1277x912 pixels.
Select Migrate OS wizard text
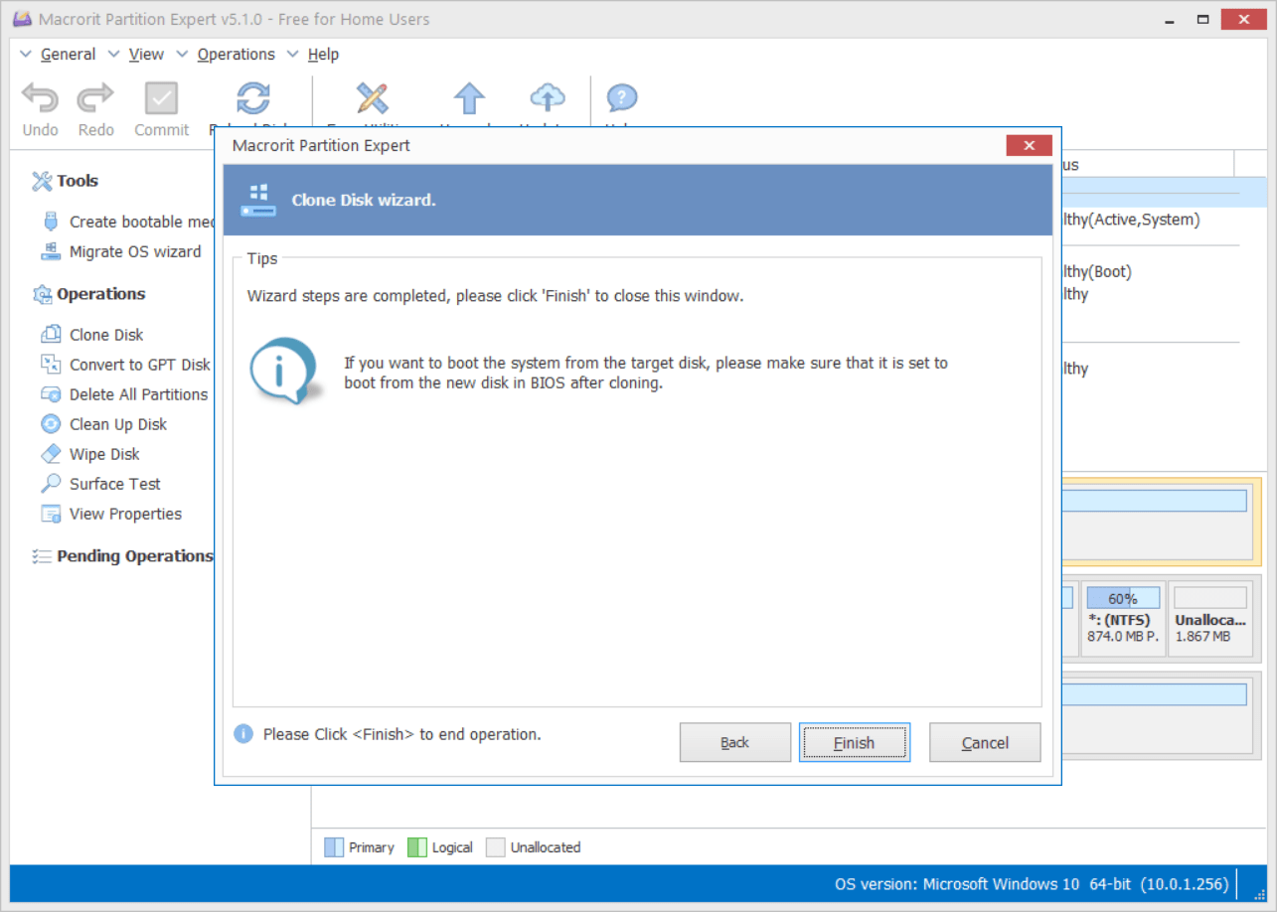click(x=135, y=251)
